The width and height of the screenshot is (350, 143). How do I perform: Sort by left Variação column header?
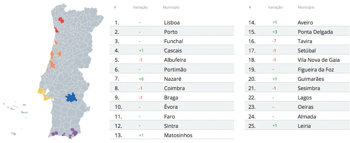click(140, 7)
